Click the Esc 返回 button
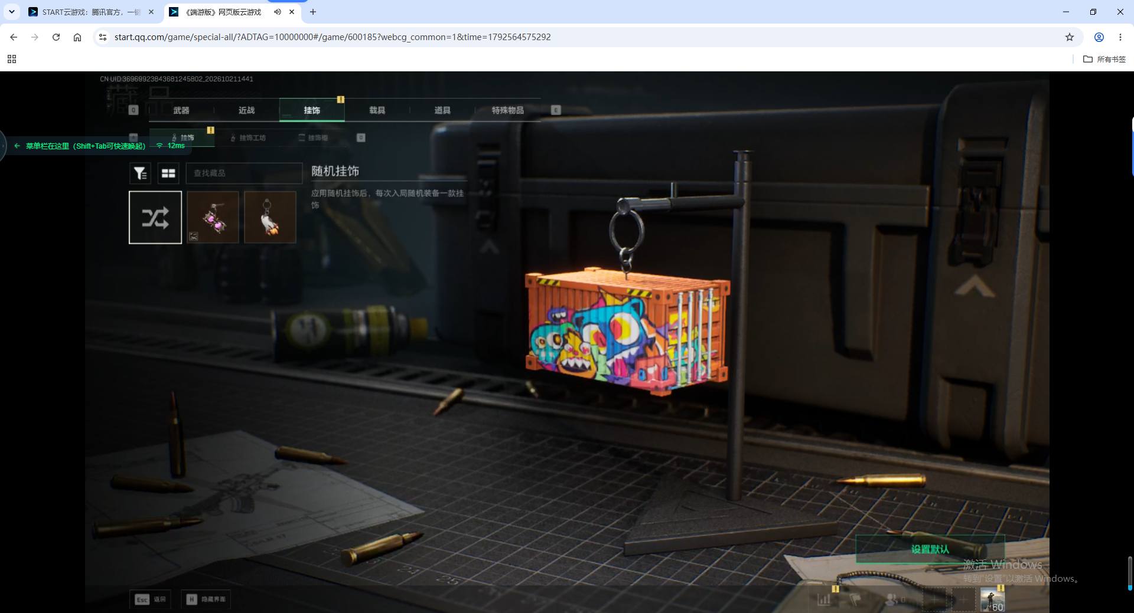1134x613 pixels. tap(151, 599)
